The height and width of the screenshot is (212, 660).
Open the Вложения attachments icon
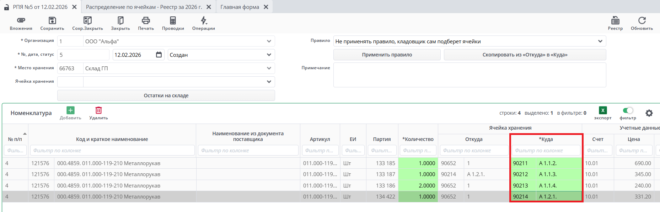21,21
